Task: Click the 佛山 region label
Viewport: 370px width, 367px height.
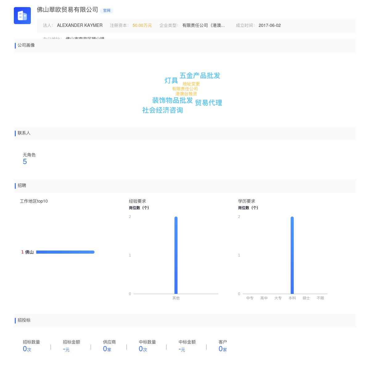Action: (29, 252)
